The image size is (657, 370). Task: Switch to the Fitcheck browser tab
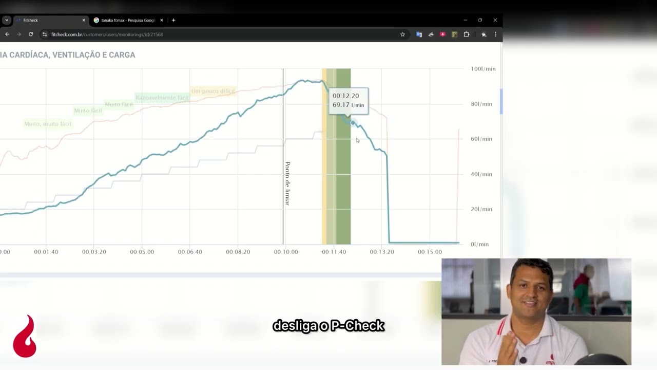[50, 20]
